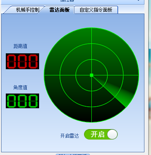Click the collapsed panel header at the bottom
Screen dimensions: 151x155
tap(73, 154)
